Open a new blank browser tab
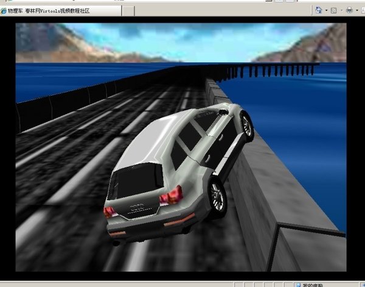365x287 pixels. 128,11
